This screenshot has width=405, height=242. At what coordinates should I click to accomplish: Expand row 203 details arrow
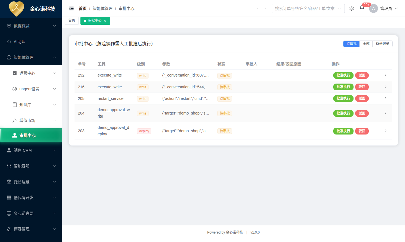[x=386, y=131]
